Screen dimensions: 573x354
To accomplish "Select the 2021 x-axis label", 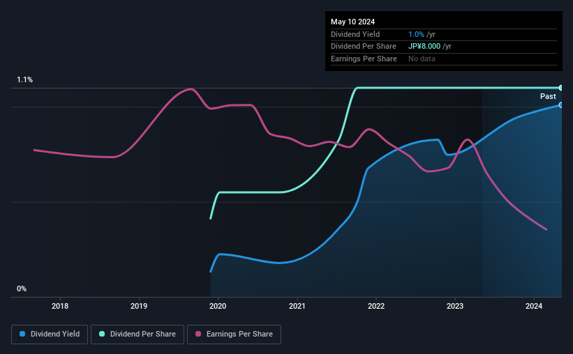I will coord(297,306).
